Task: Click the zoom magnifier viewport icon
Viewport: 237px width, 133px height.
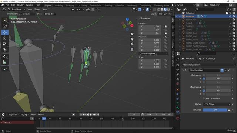Action: coord(132,34)
